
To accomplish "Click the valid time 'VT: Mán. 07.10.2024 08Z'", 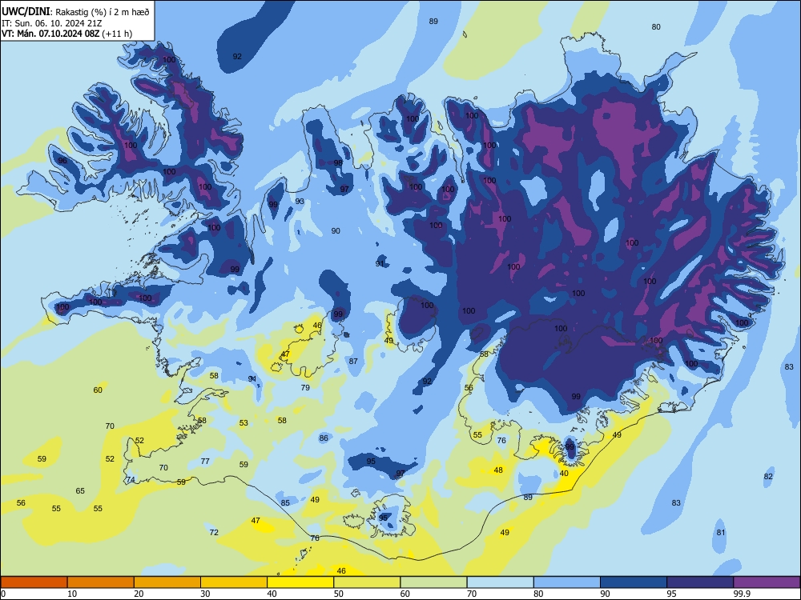I will click(50, 34).
